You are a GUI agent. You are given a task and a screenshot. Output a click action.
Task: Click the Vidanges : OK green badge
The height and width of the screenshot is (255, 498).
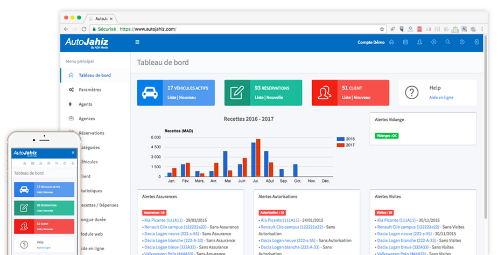pyautogui.click(x=387, y=136)
